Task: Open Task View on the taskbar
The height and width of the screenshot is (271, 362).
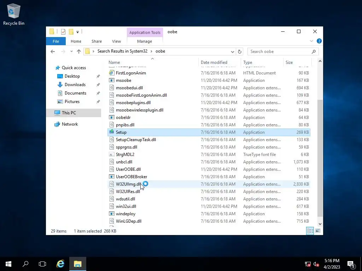Action: (42, 264)
